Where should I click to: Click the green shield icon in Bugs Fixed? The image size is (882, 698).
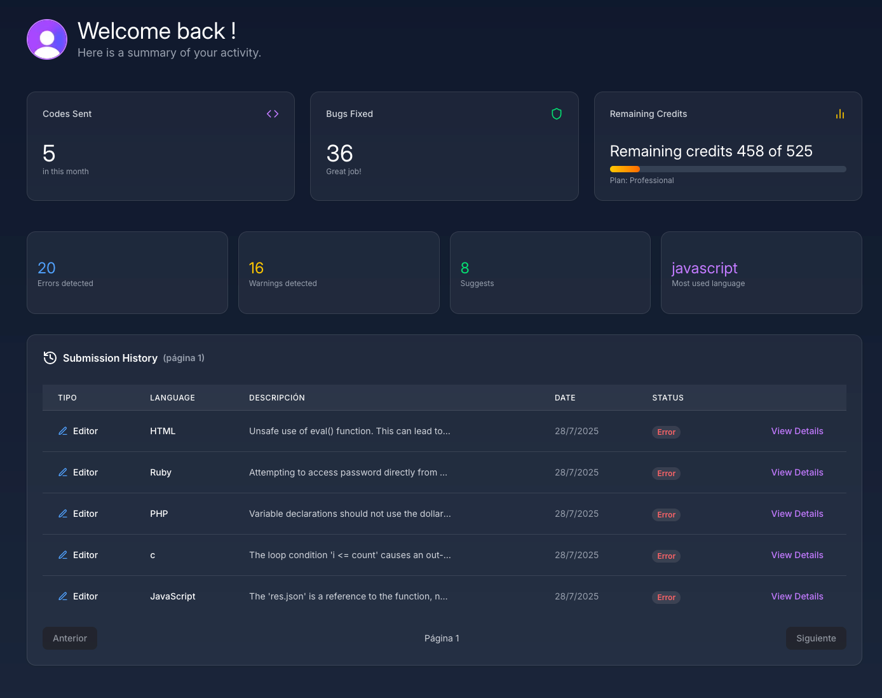(x=557, y=114)
